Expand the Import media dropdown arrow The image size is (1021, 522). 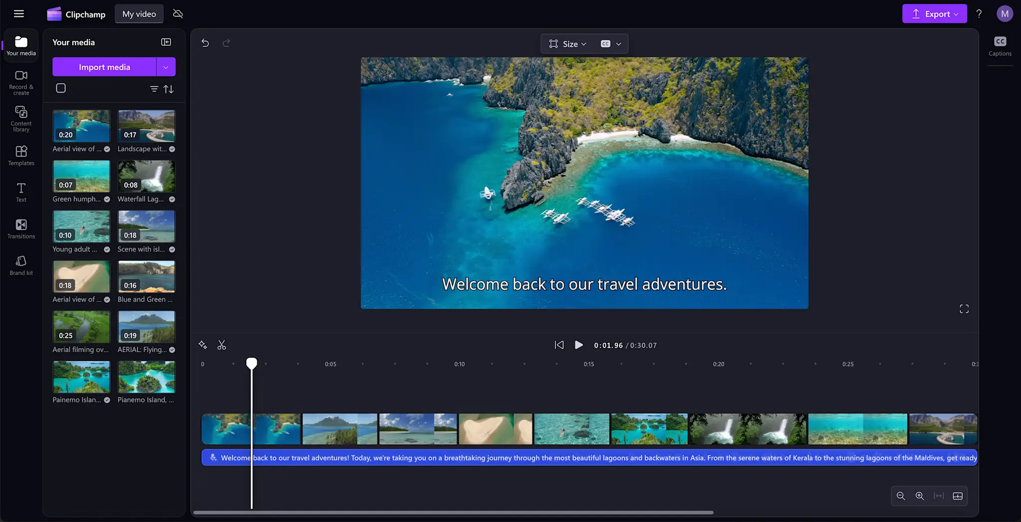tap(166, 67)
